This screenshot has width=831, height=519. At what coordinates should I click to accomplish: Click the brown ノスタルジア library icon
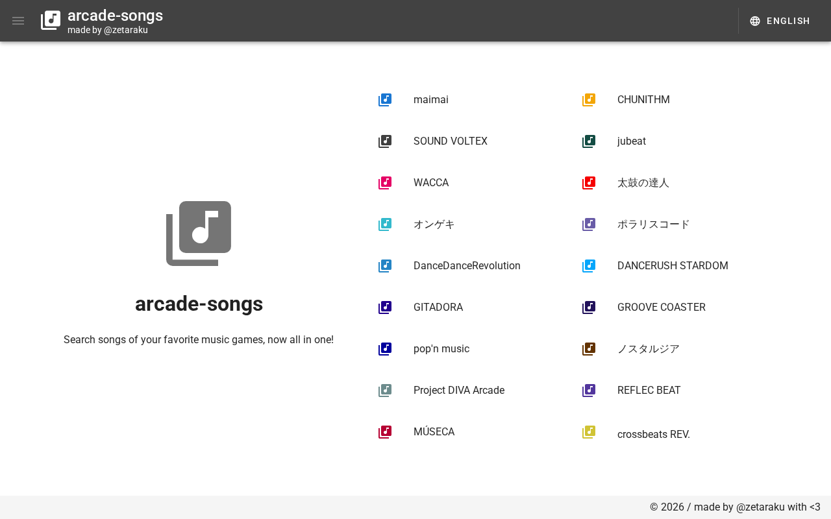click(589, 349)
